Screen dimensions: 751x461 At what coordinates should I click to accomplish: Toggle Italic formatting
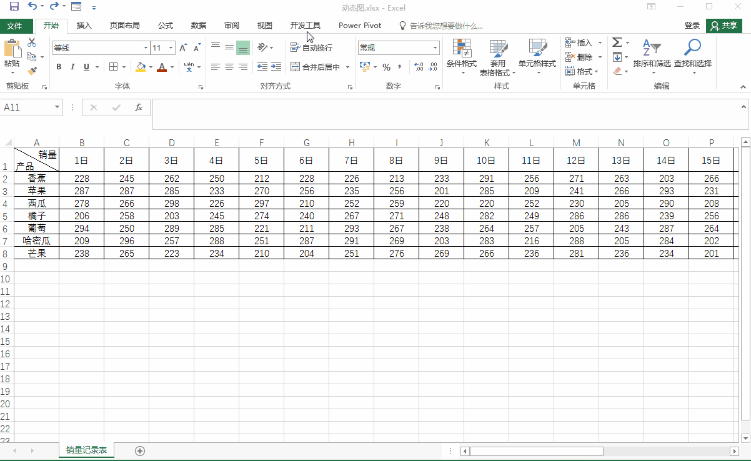pos(72,67)
